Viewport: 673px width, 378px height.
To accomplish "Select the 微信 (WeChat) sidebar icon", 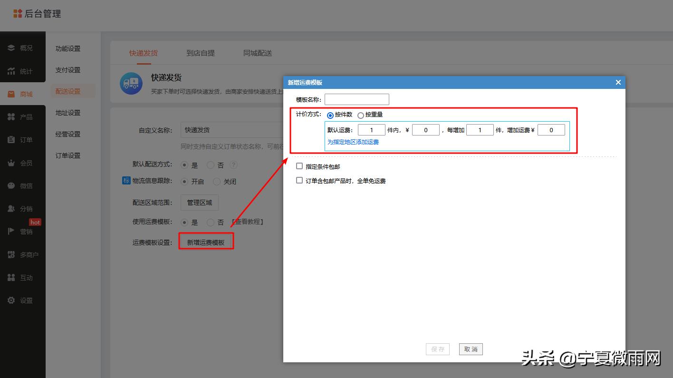I will pyautogui.click(x=11, y=185).
